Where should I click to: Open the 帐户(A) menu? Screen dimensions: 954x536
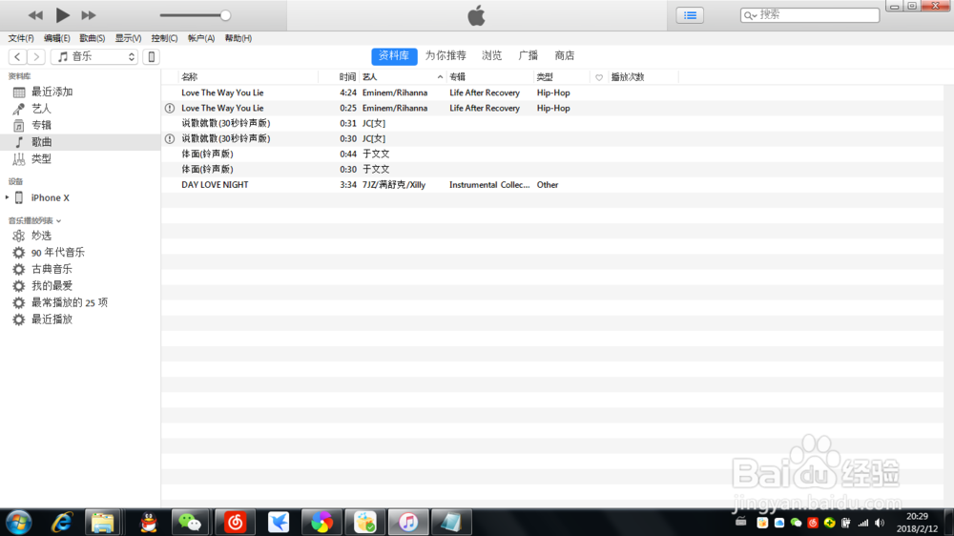200,38
